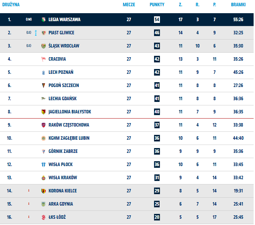Click the Legia Warszawa club crest
The image size is (255, 225).
tap(43, 19)
